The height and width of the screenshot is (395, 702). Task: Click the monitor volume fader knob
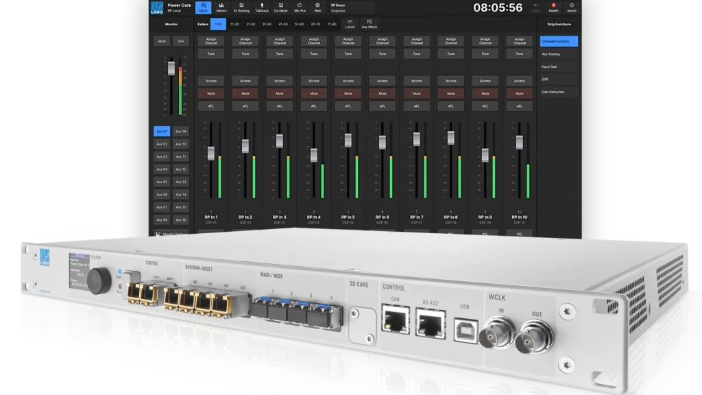(x=171, y=68)
